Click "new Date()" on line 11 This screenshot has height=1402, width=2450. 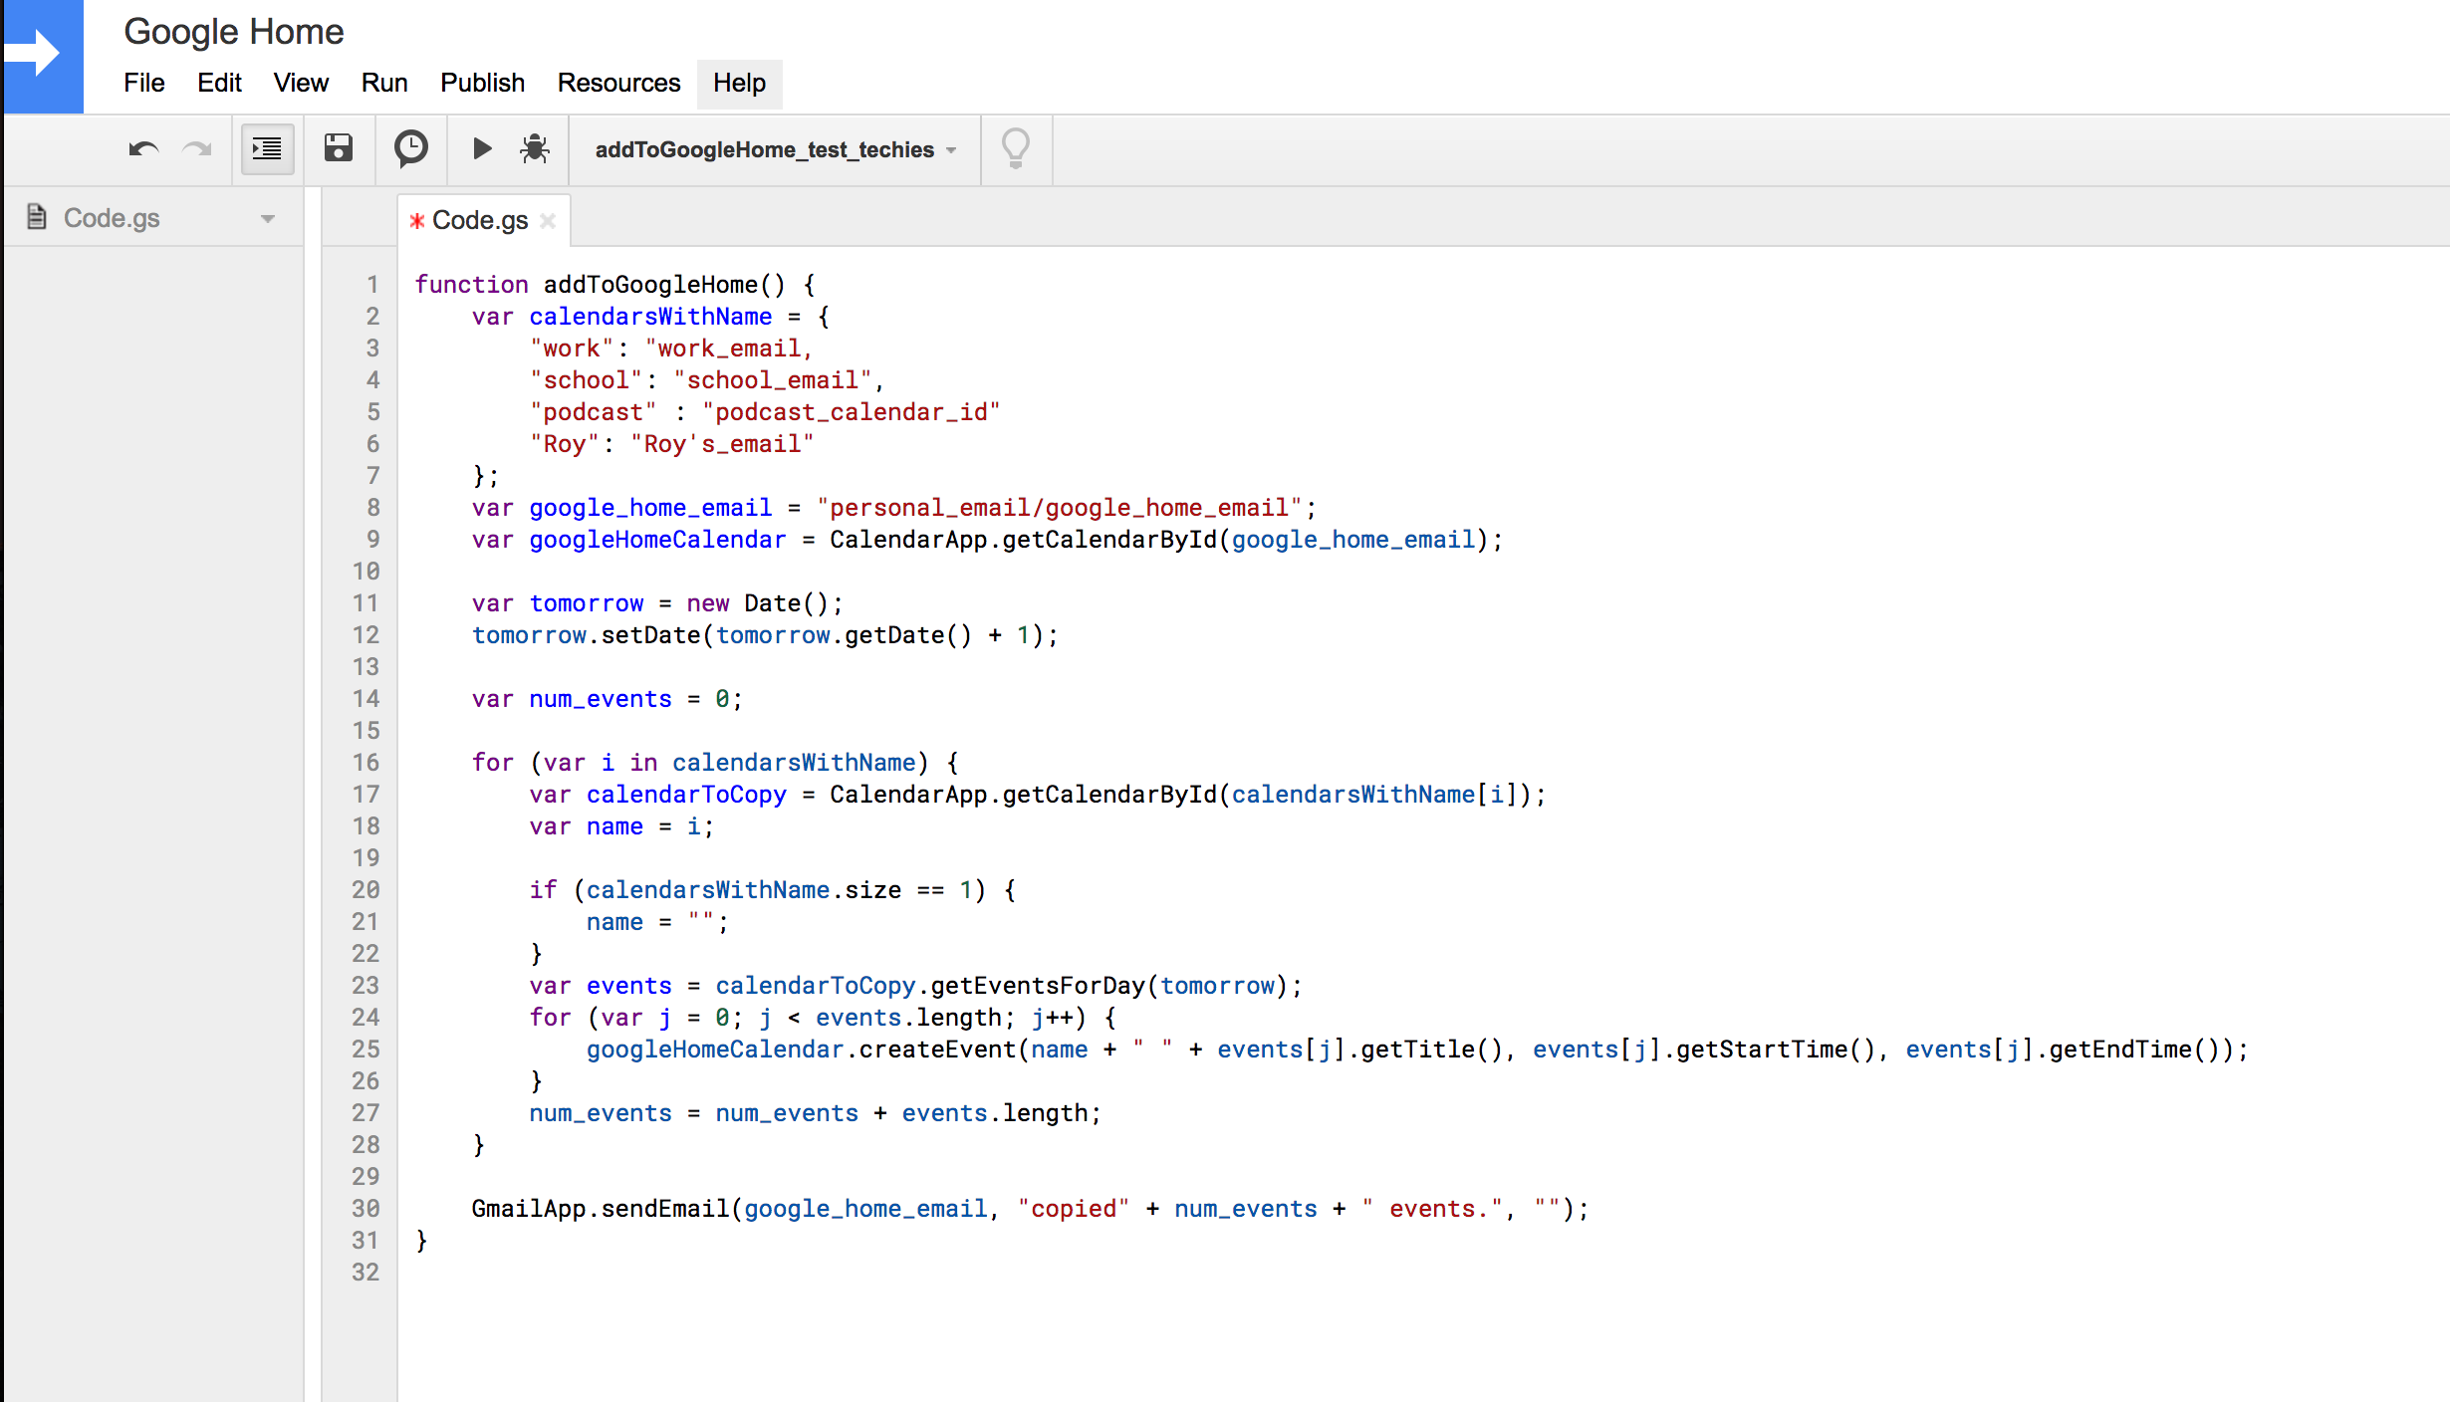[x=757, y=603]
